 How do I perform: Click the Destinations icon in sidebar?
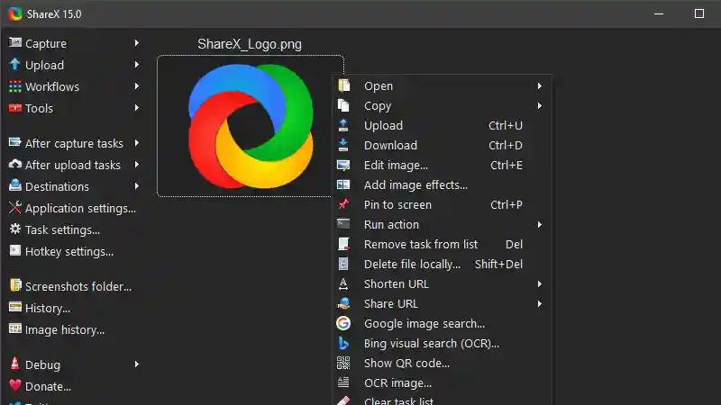[x=14, y=185]
